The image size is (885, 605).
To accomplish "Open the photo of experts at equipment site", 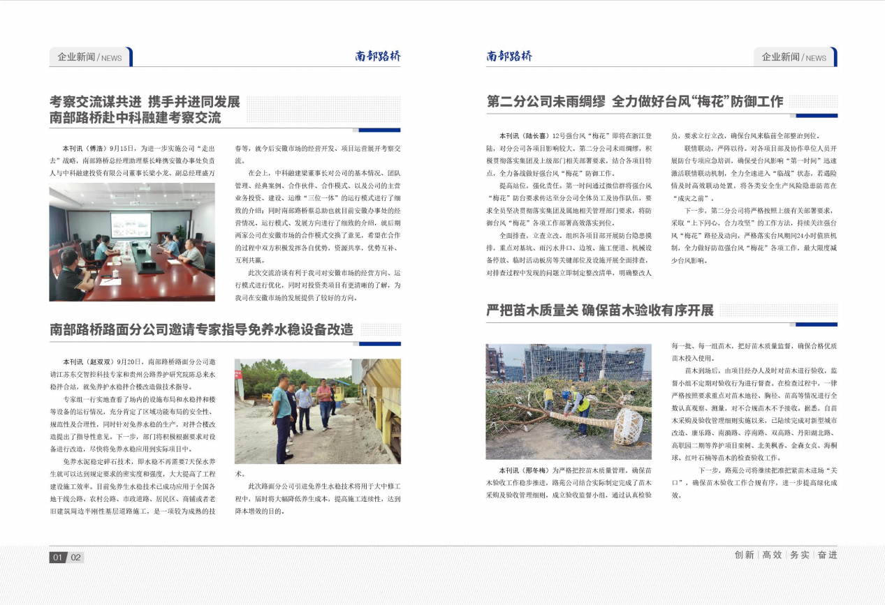I will click(318, 412).
